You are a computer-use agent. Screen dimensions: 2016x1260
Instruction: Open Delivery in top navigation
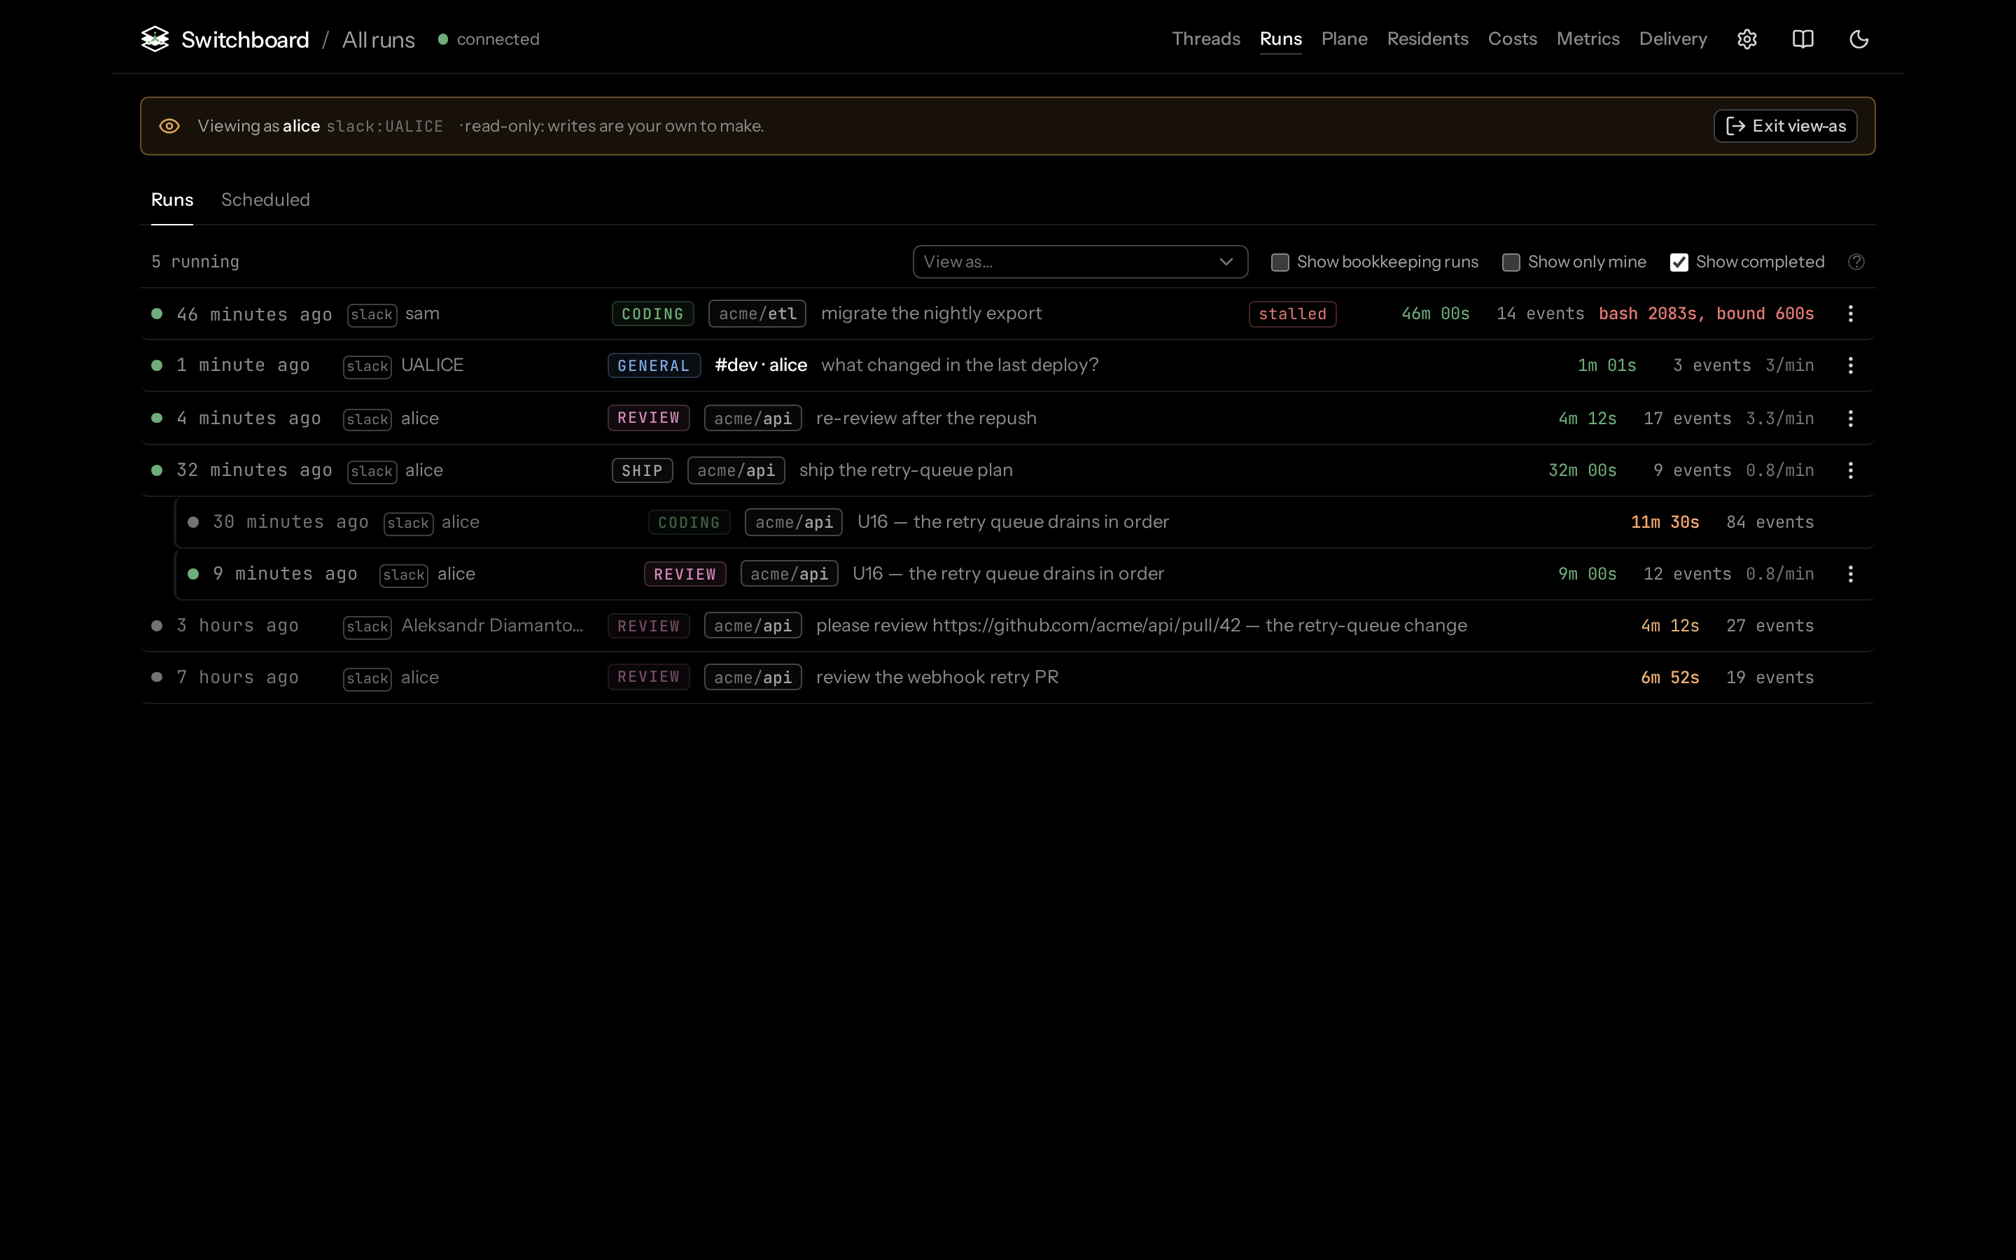1673,39
